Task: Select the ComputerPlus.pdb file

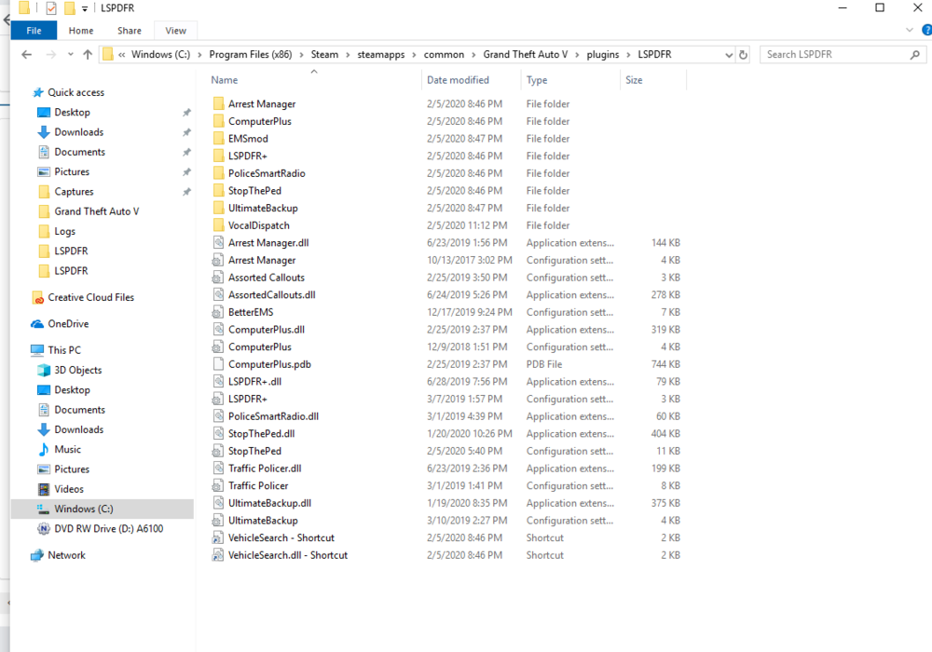Action: [x=269, y=364]
